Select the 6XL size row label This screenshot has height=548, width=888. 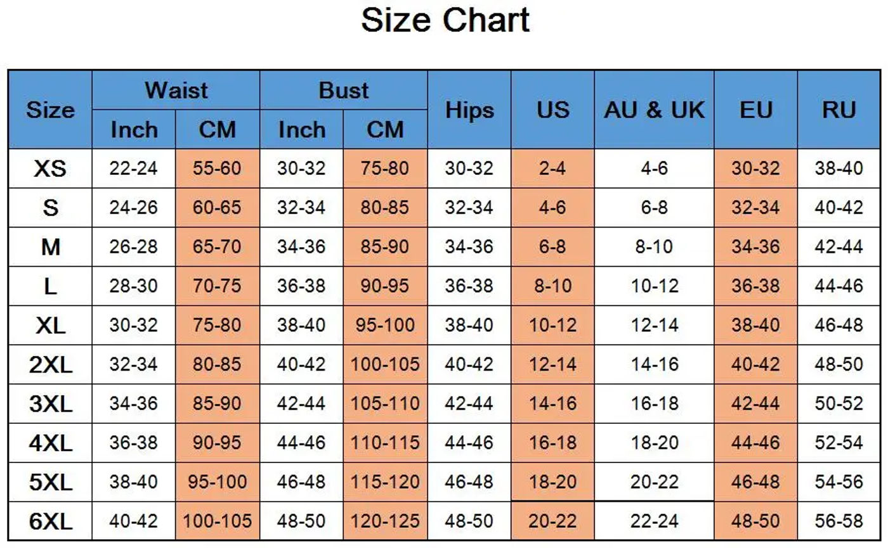click(x=50, y=521)
